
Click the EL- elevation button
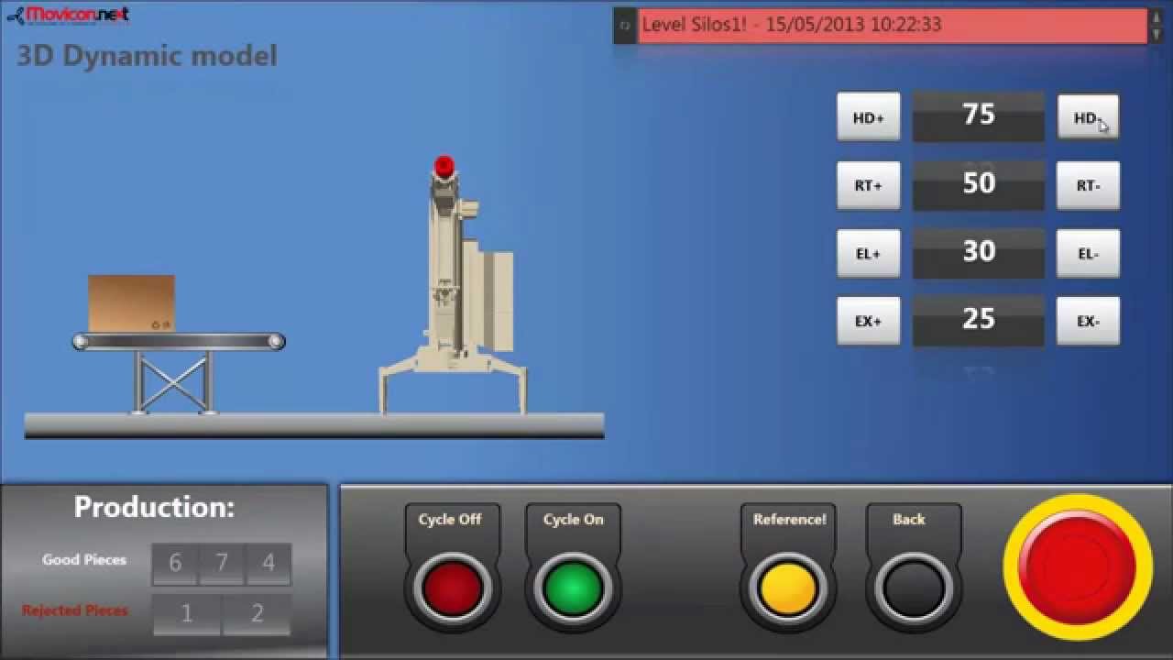[x=1088, y=254]
